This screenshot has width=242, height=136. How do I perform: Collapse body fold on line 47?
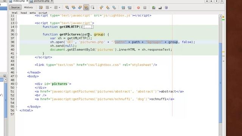point(16,76)
